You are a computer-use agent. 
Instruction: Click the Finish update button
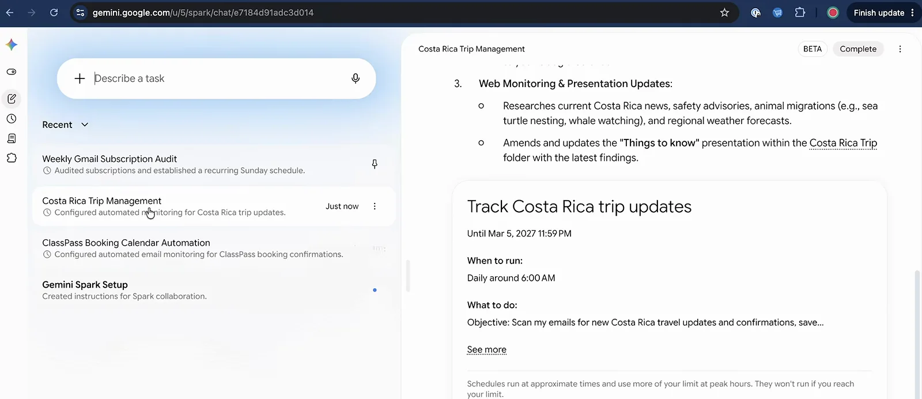click(x=878, y=13)
